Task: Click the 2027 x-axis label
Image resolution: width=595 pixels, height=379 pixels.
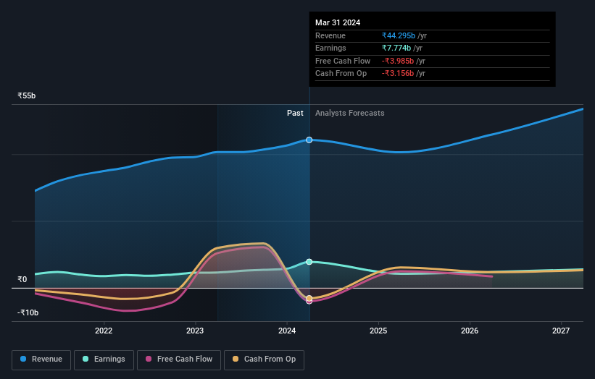Action: pos(561,331)
